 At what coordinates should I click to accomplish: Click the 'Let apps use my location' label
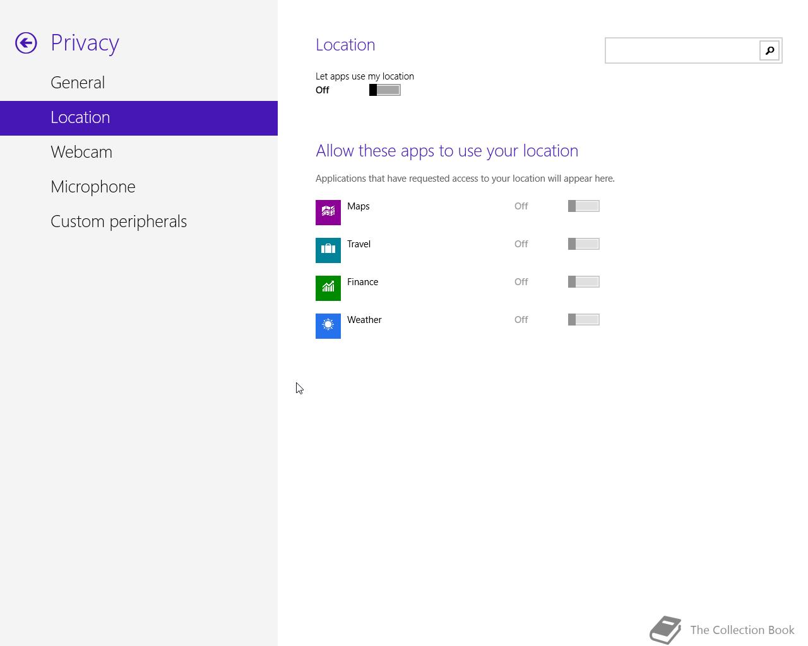(365, 76)
